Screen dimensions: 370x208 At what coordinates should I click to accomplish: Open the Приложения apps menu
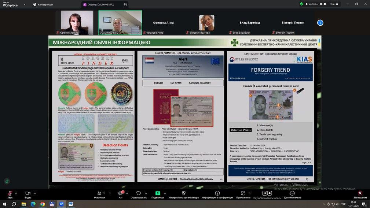(243, 193)
